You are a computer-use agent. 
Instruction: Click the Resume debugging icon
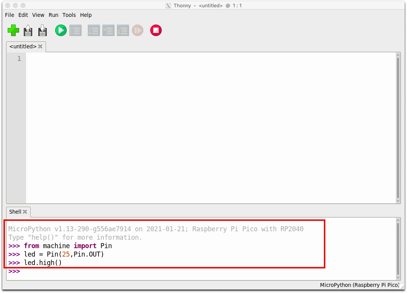(x=138, y=30)
